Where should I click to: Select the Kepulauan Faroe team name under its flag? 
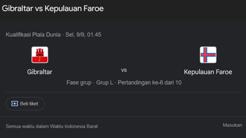tap(208, 72)
